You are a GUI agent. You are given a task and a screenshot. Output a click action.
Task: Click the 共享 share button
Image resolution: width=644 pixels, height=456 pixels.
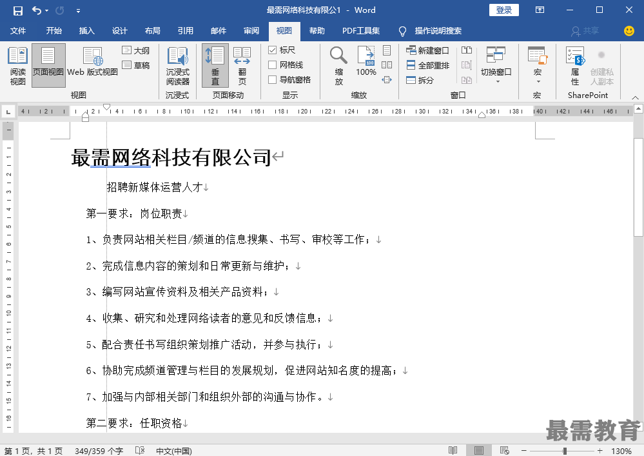pos(585,31)
